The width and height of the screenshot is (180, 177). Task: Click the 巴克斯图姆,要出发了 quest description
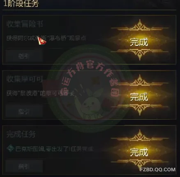coord(54,149)
